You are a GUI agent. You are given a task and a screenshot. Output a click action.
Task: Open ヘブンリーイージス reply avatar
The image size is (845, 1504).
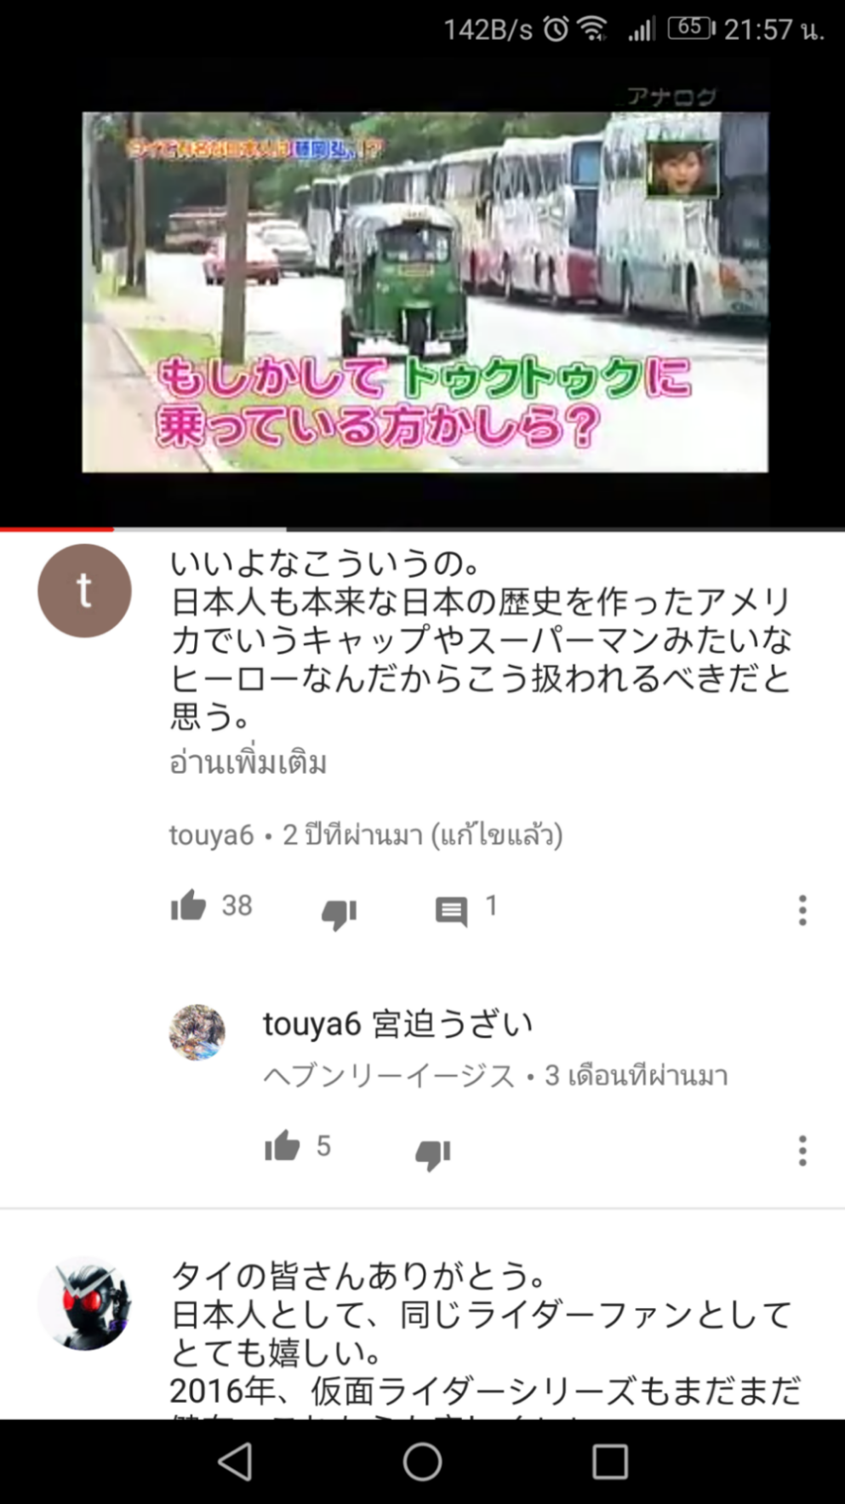click(197, 1032)
